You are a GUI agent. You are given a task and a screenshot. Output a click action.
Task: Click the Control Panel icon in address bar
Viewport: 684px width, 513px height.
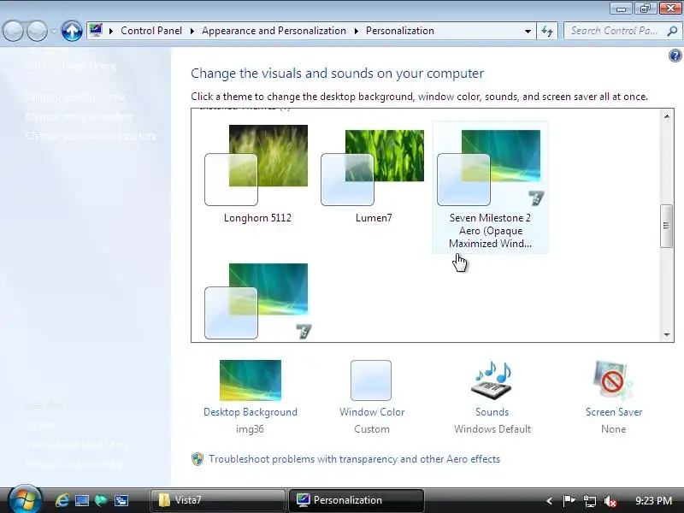tap(96, 30)
